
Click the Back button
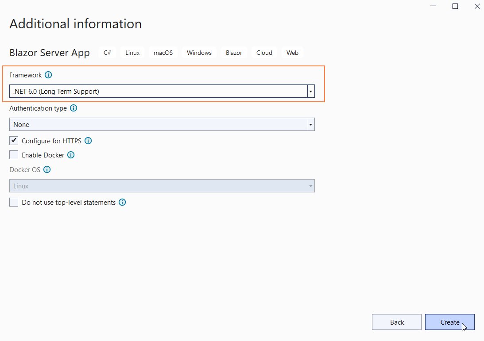click(396, 322)
